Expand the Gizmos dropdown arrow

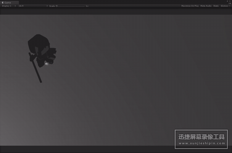click(229, 6)
